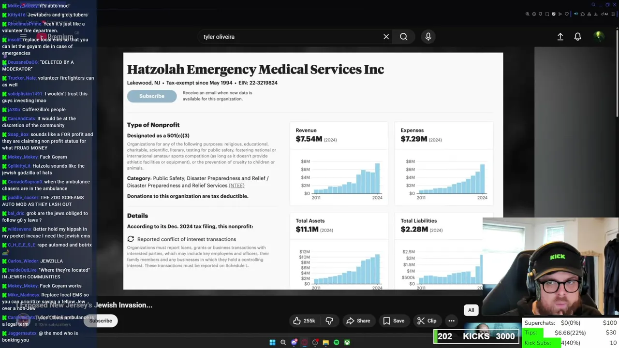Share the video

(x=358, y=320)
